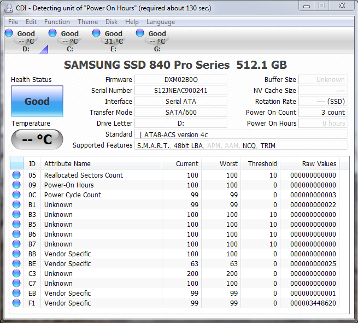
Task: Click status orb beside Power Cycle Count
Action: (x=16, y=195)
